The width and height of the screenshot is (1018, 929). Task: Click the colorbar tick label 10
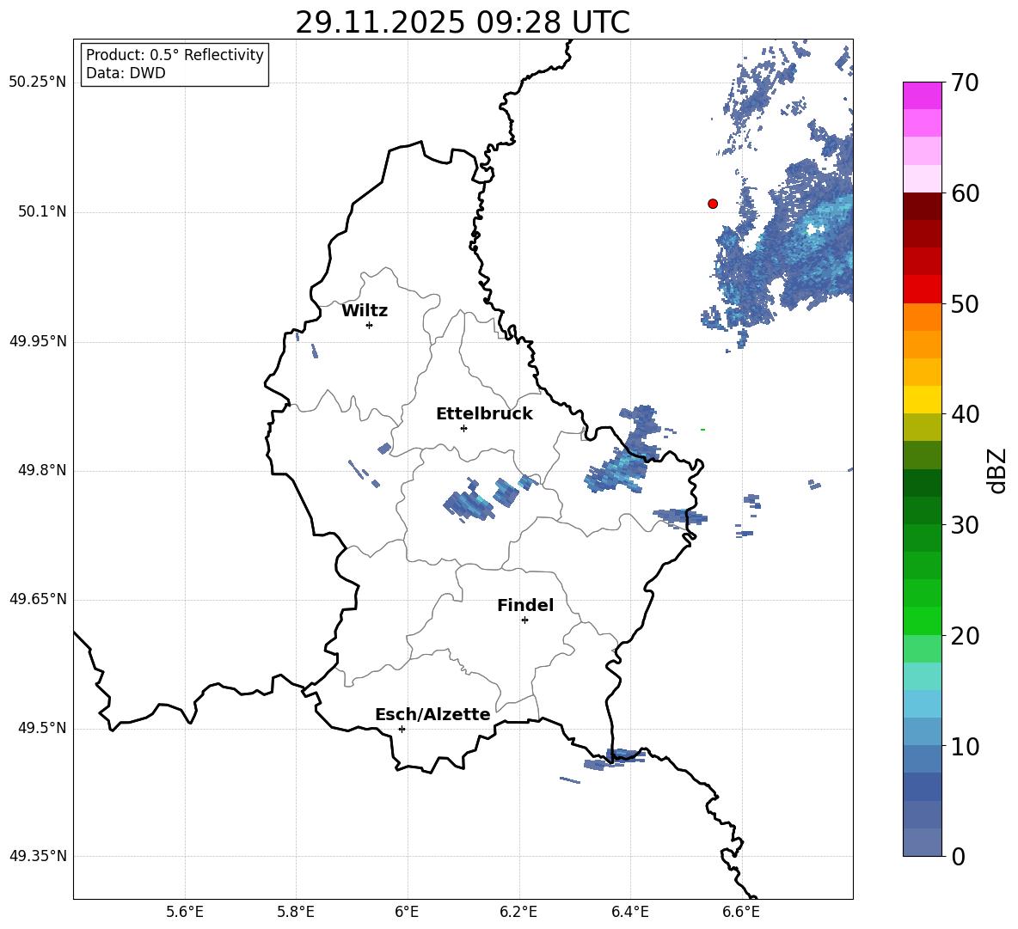[x=965, y=746]
